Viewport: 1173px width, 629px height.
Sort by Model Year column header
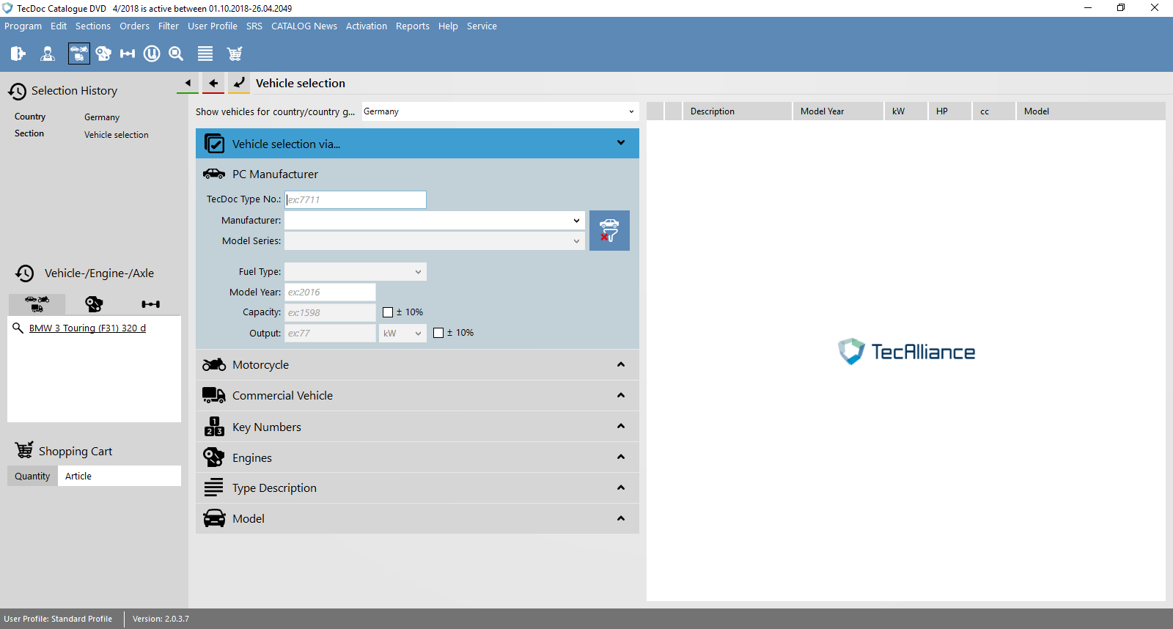click(x=838, y=111)
